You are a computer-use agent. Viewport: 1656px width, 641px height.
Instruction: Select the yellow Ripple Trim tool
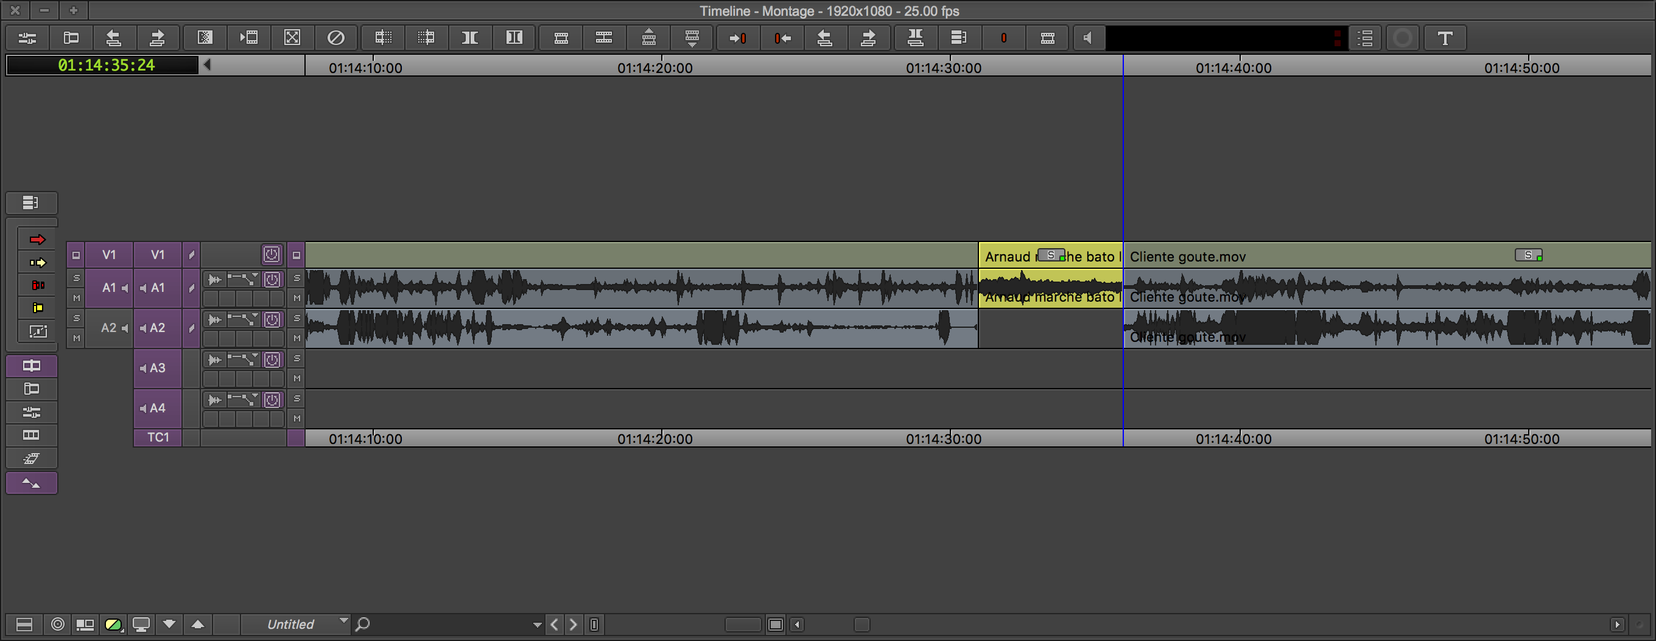37,308
